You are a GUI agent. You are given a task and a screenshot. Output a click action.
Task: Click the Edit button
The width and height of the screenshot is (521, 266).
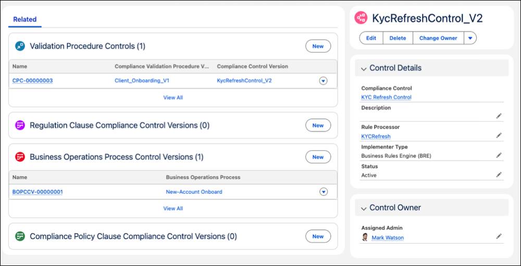(371, 38)
